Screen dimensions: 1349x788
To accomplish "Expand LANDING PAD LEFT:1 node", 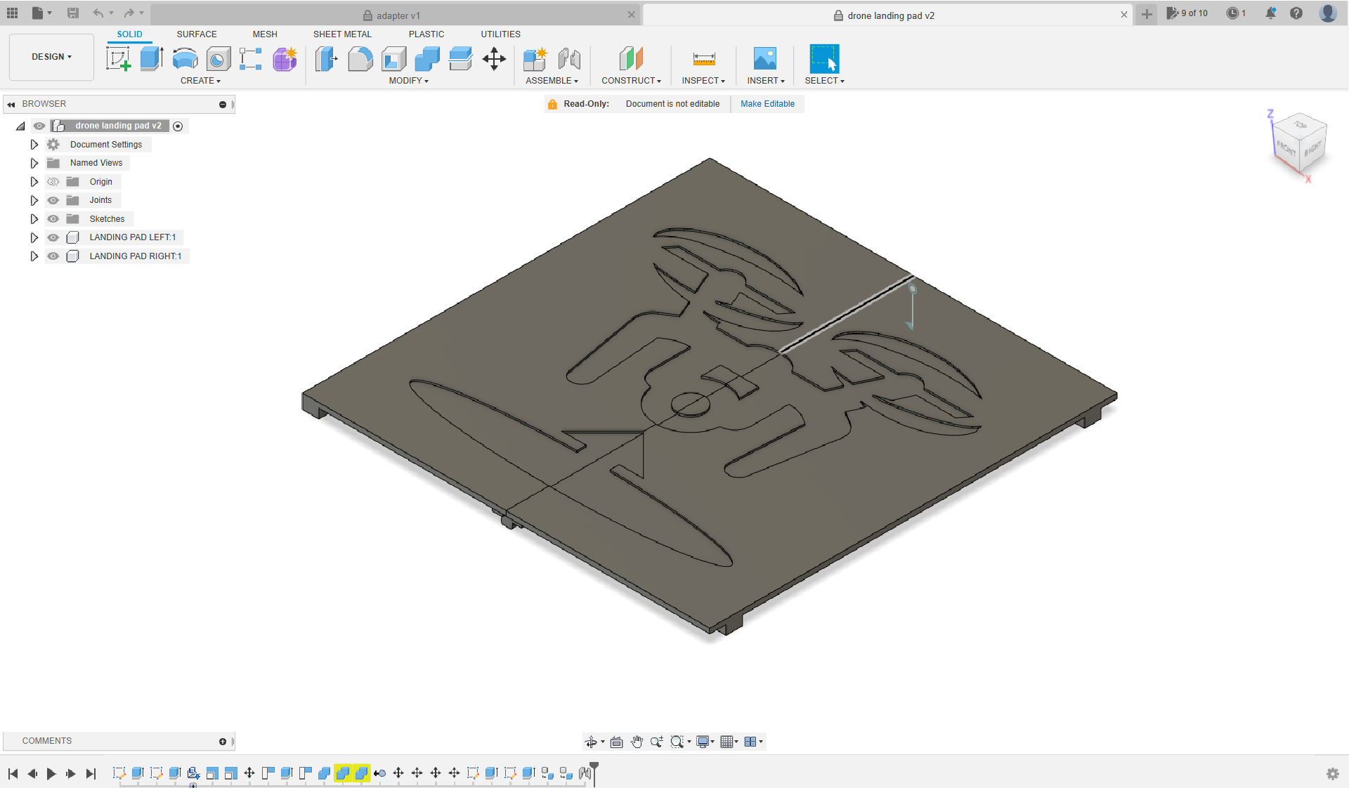I will pyautogui.click(x=34, y=237).
